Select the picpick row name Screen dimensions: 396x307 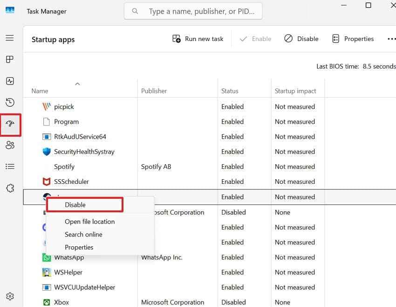pos(64,107)
